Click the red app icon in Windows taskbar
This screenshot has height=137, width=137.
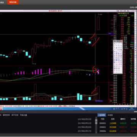pyautogui.click(x=1, y=108)
